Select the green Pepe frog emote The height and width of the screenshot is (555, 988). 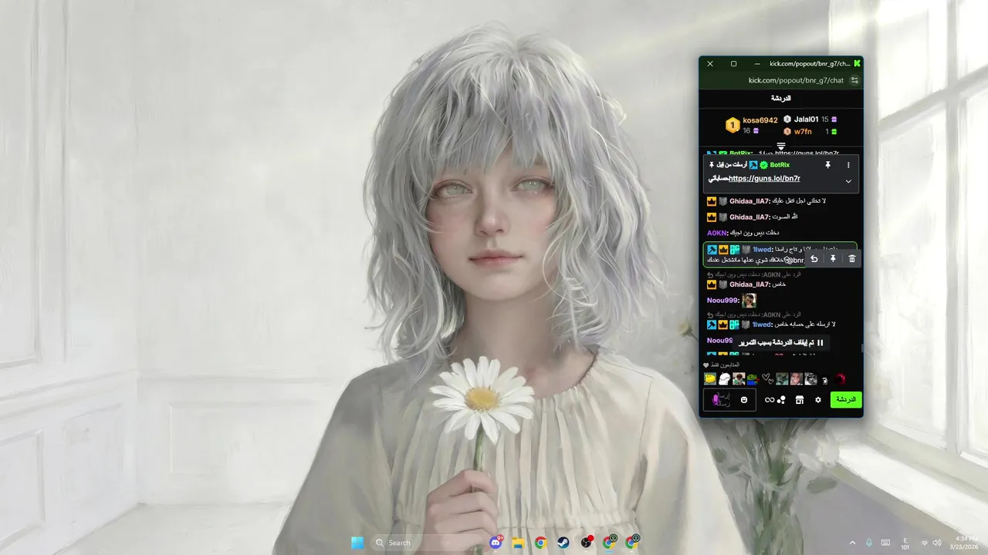coord(753,378)
